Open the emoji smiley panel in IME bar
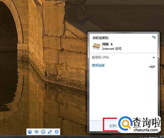The height and width of the screenshot is (138, 164). click(x=43, y=132)
